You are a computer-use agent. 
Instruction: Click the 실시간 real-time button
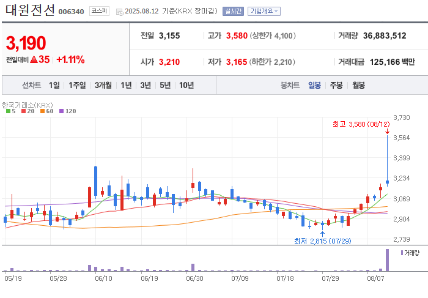tap(233, 11)
